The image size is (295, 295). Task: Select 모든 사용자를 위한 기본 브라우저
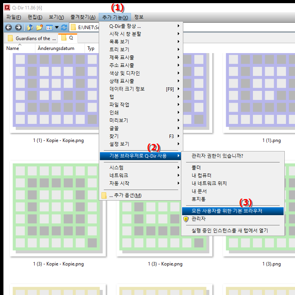233,211
